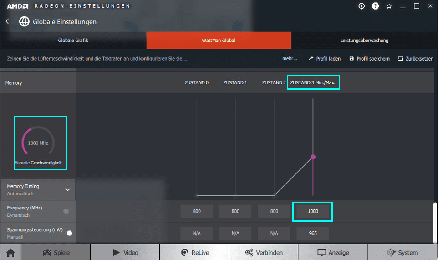Go back using the back arrow
438x260 pixels.
pyautogui.click(x=7, y=21)
